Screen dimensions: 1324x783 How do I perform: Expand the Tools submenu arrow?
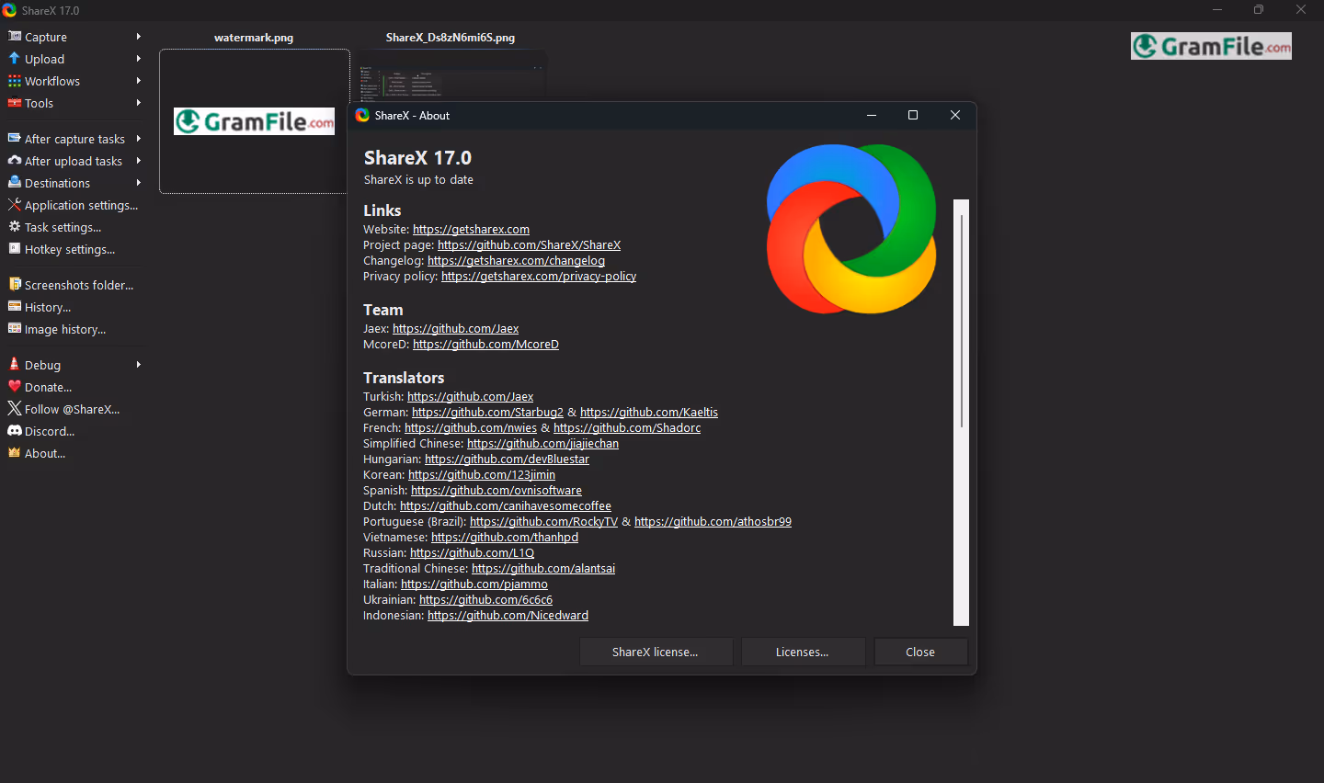click(139, 103)
